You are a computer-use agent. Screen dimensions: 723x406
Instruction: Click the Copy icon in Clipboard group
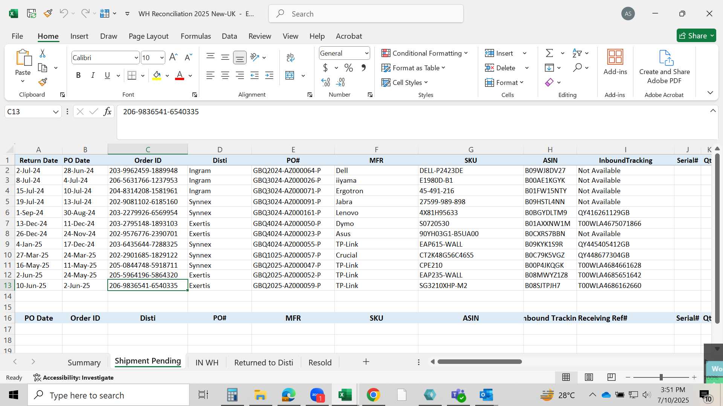43,68
